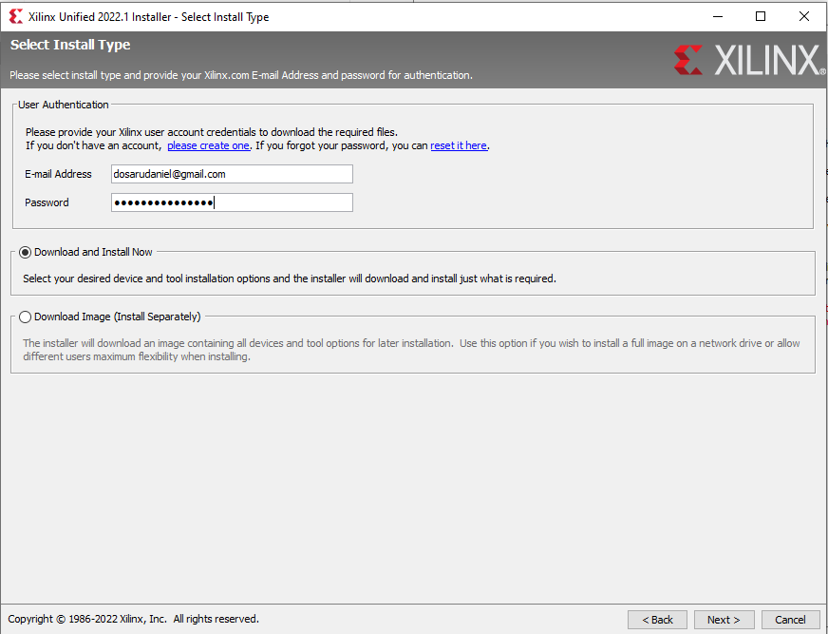Select Download and Install Now radio button
The image size is (828, 634).
tap(25, 252)
